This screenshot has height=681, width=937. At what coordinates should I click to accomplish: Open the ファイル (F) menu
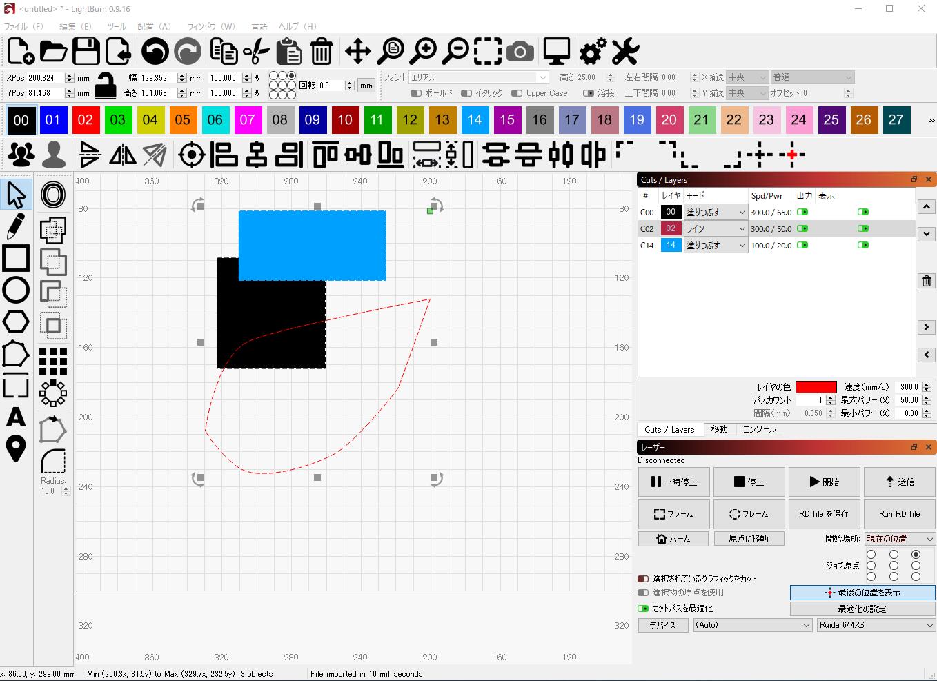(23, 26)
